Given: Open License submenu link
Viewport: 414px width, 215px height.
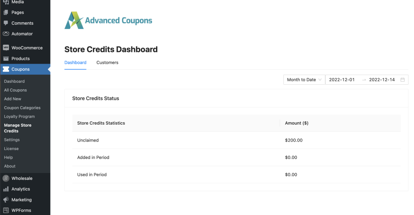Looking at the screenshot, I should 11,148.
